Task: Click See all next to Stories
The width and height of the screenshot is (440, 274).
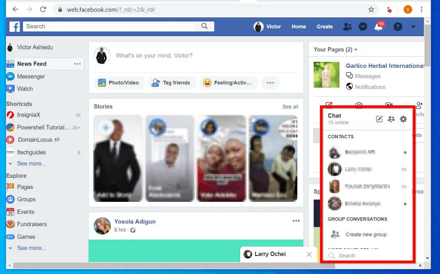Action: click(x=290, y=107)
